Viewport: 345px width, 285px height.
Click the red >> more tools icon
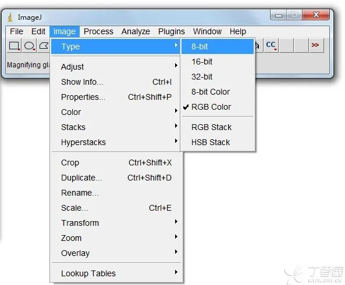pos(316,45)
